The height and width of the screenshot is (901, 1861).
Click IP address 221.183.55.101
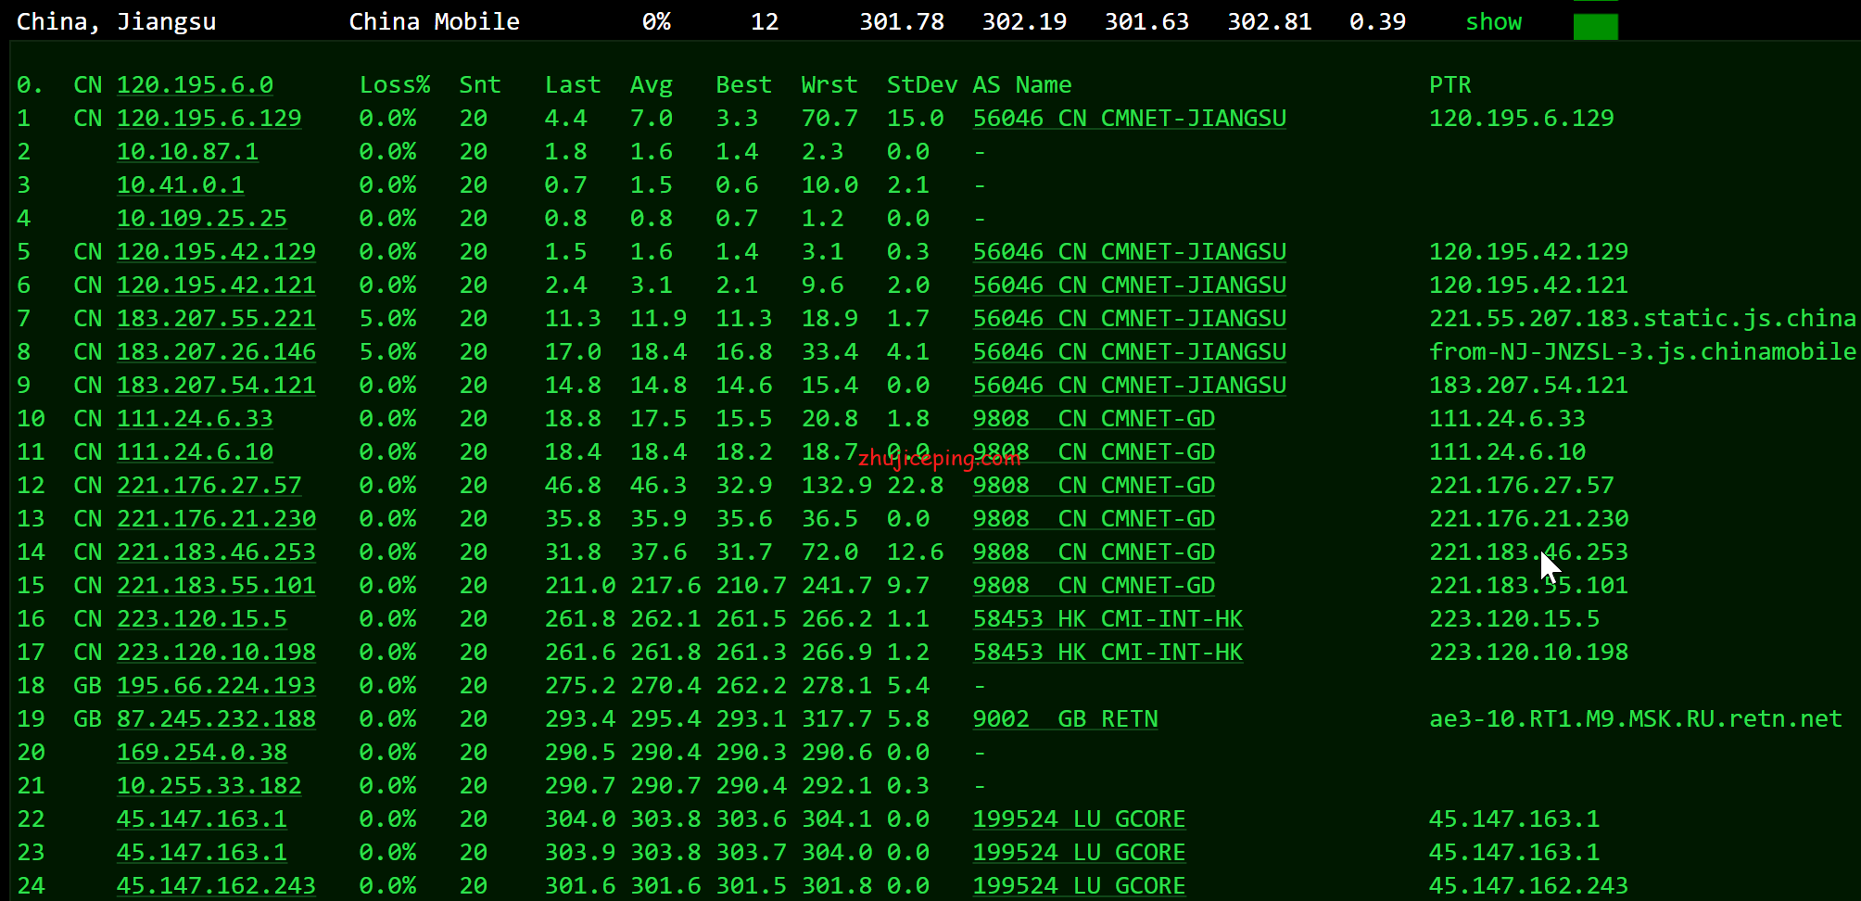pos(216,586)
